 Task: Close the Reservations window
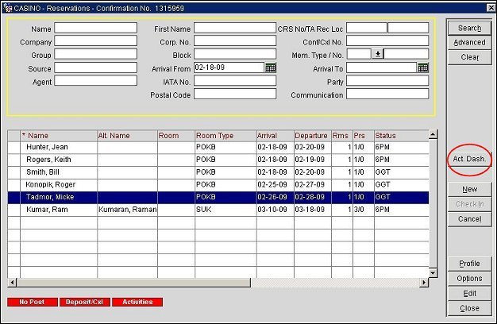coord(469,308)
